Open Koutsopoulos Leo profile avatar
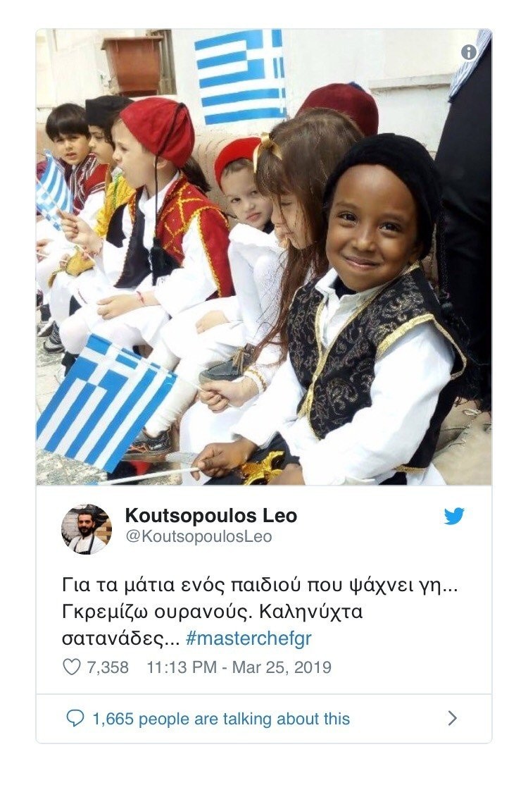Image resolution: width=528 pixels, height=797 pixels. tap(87, 529)
